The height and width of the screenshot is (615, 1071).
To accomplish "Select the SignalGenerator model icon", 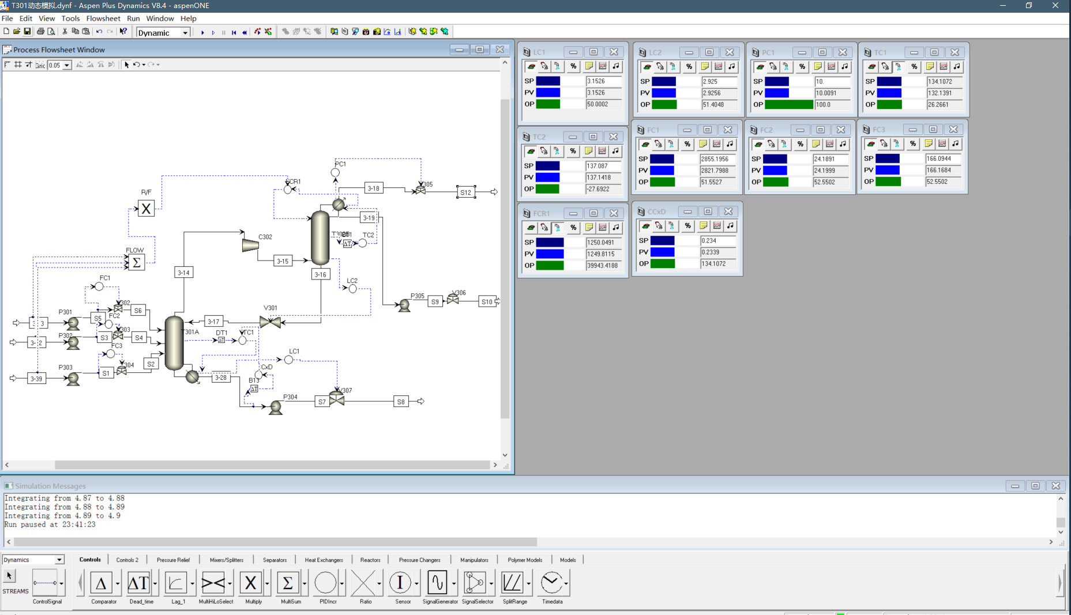I will click(x=437, y=583).
